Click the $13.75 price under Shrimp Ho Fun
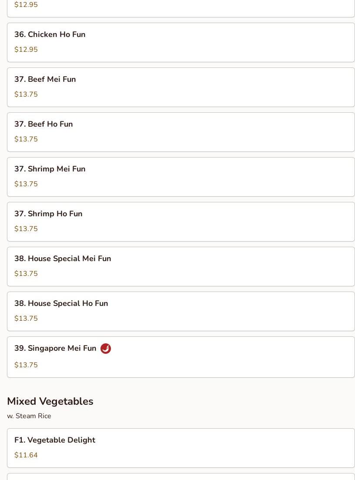355x480 pixels. coord(26,228)
